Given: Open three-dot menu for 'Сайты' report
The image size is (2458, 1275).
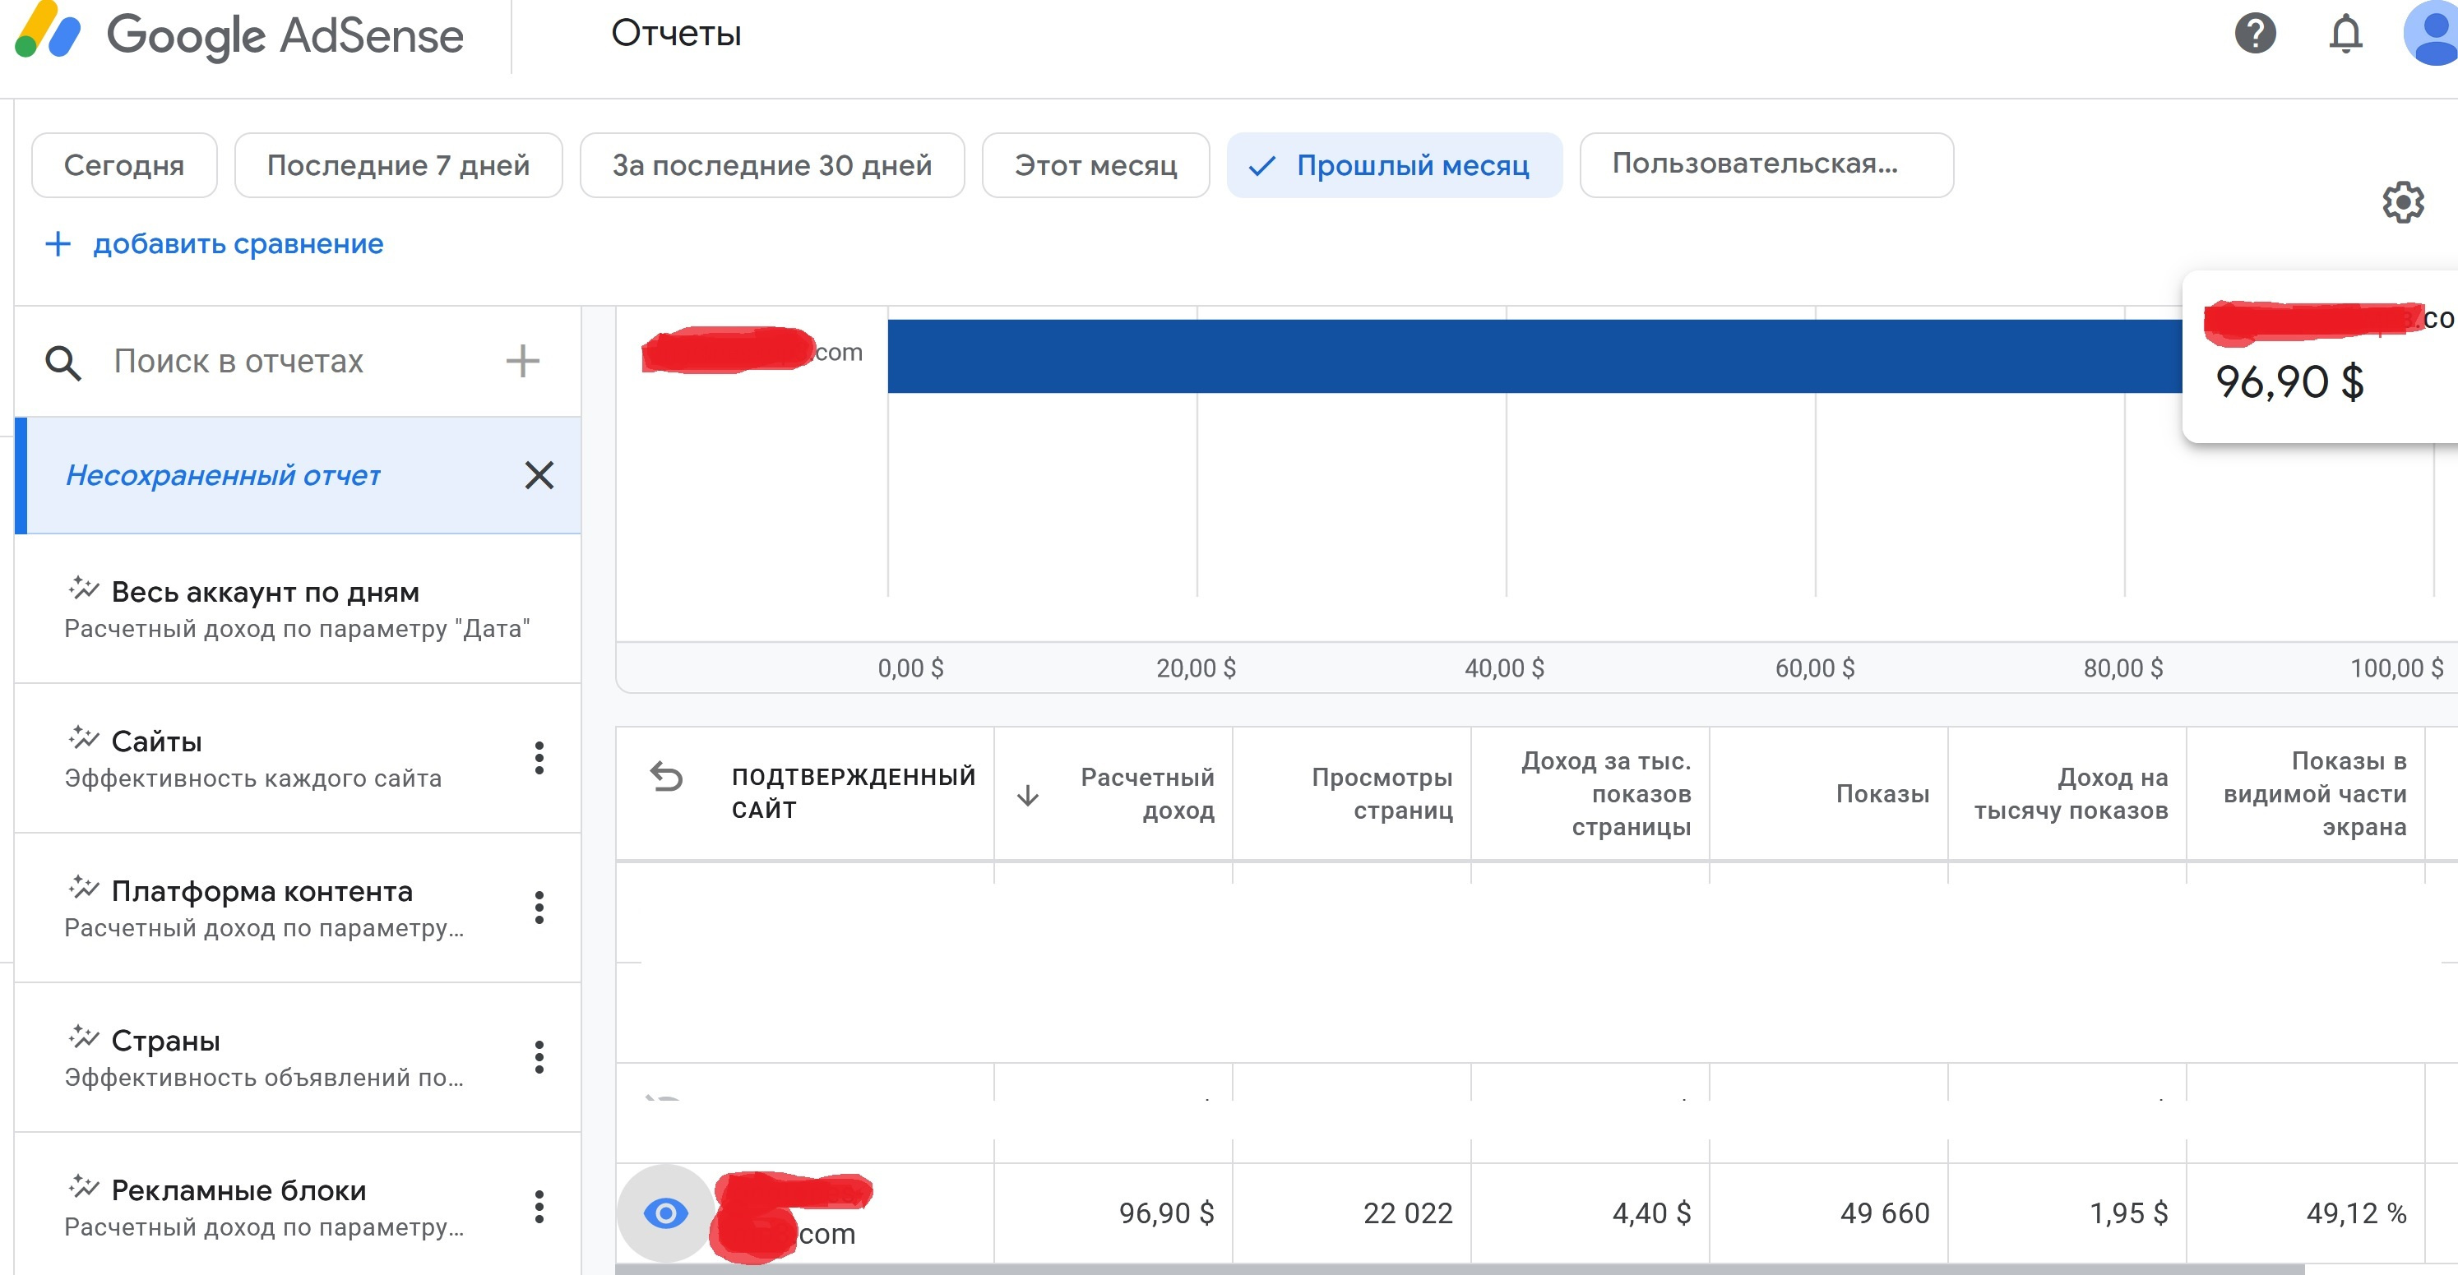Looking at the screenshot, I should [x=539, y=758].
